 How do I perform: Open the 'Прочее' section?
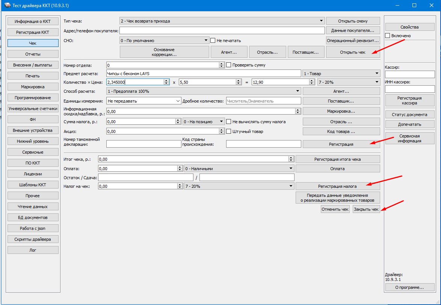[x=33, y=196]
